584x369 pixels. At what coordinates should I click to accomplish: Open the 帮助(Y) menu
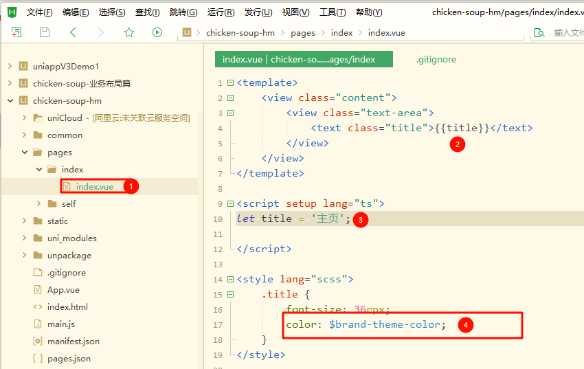pyautogui.click(x=369, y=12)
